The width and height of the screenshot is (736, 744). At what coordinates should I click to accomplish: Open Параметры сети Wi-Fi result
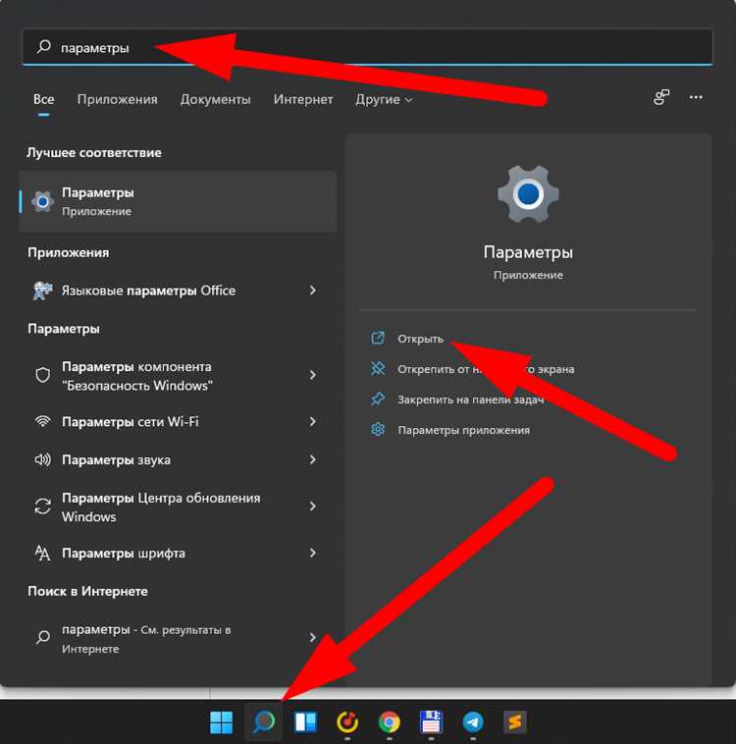tap(176, 421)
